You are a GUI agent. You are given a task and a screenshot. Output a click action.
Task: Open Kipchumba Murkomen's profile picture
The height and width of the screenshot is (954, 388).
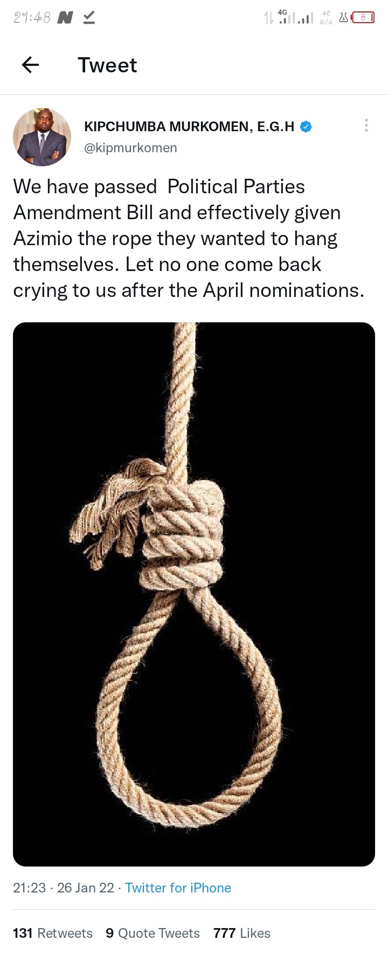(42, 137)
